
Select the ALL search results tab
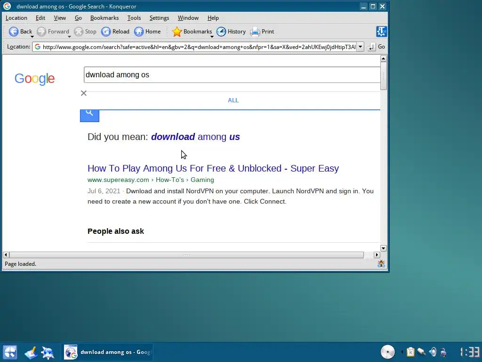233,100
